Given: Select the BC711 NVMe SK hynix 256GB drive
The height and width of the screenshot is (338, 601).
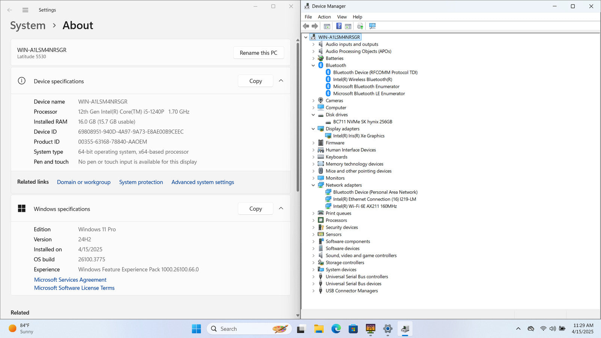Looking at the screenshot, I should coord(362,122).
